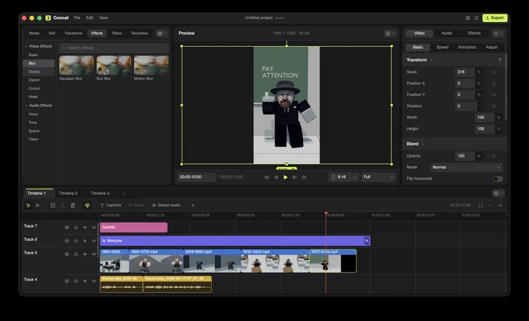Select the Marquee clip on Track 6
Image resolution: width=529 pixels, height=321 pixels.
(235, 241)
